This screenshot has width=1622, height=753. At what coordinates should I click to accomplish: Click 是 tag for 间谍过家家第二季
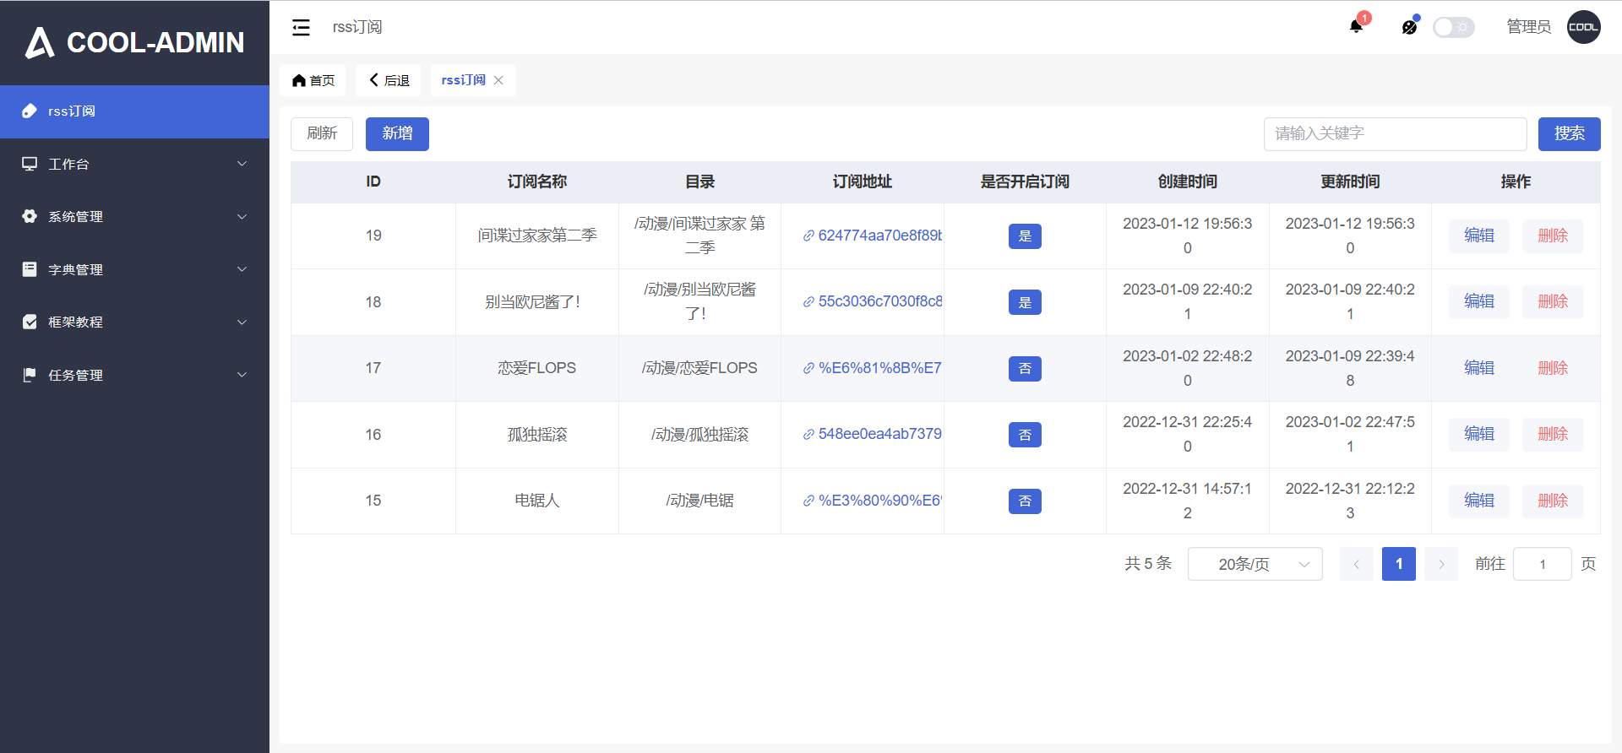click(1025, 236)
